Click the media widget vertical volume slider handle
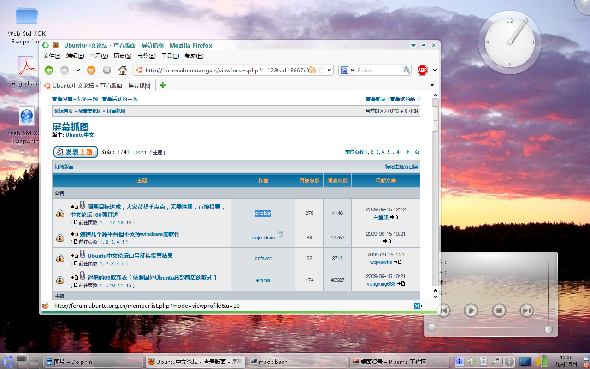The height and width of the screenshot is (369, 590). pos(549,329)
